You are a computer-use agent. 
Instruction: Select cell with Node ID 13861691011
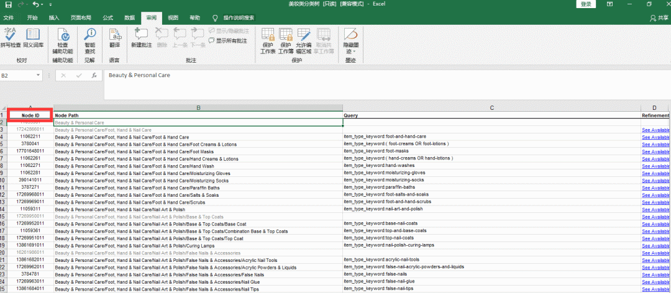pyautogui.click(x=30, y=246)
